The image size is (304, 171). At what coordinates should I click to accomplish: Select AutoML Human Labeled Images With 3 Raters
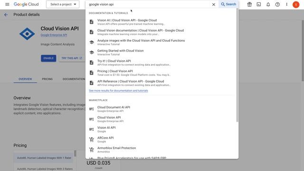(45, 169)
